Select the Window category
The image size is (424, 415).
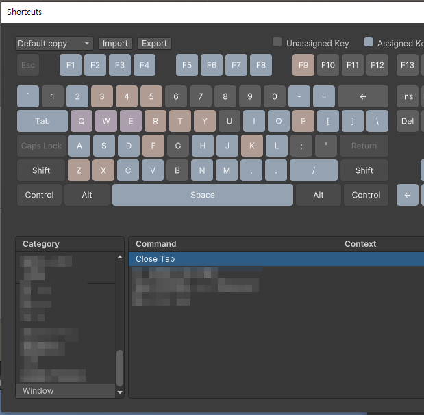tap(38, 391)
